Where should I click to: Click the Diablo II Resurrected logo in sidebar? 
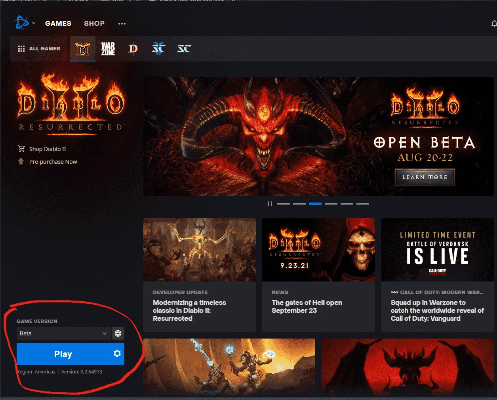tap(71, 103)
